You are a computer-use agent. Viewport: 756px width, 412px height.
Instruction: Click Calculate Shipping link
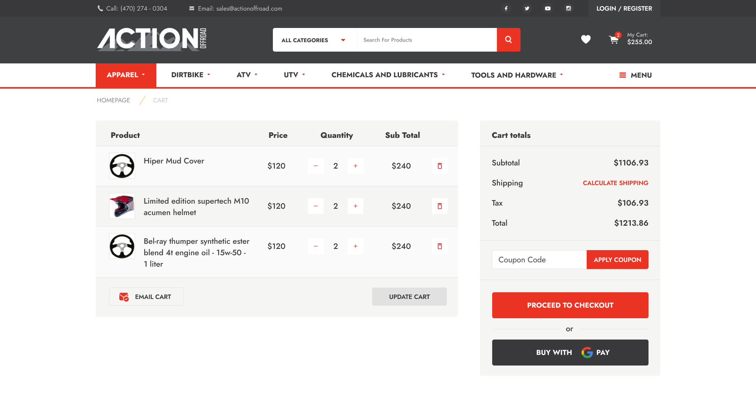click(615, 183)
